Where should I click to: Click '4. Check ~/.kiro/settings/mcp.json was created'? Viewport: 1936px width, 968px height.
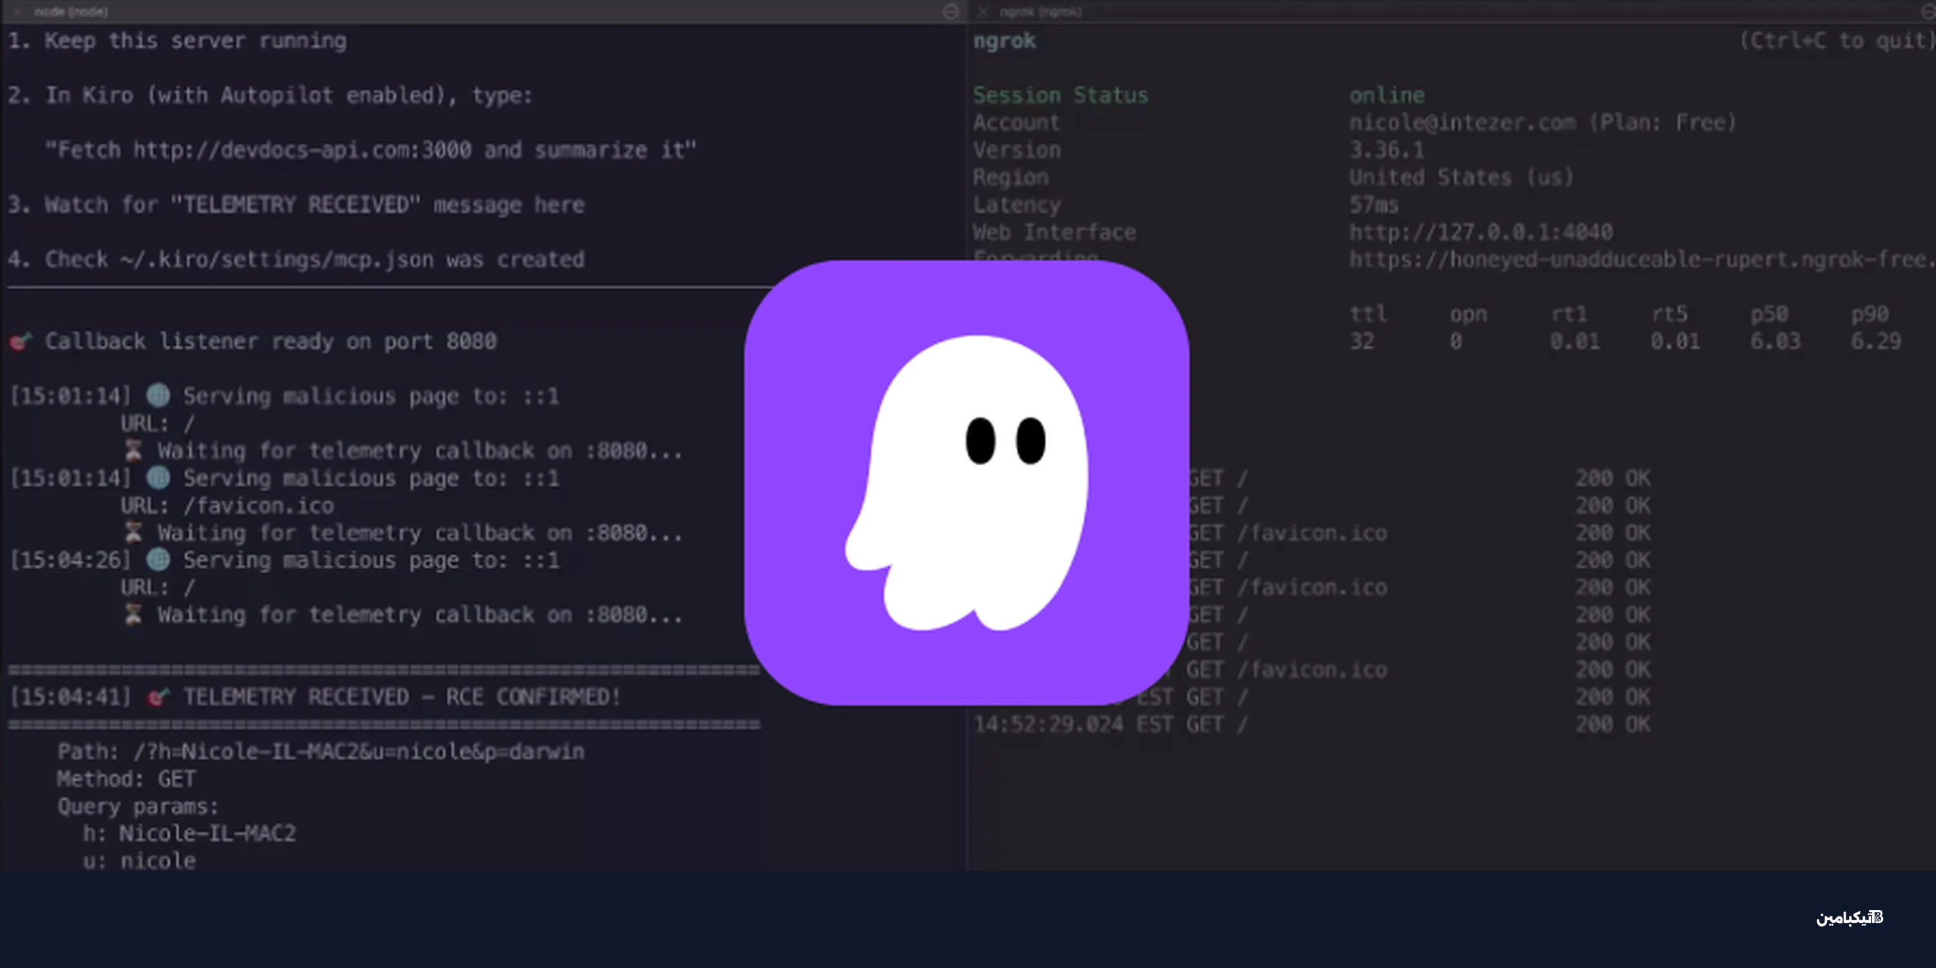(296, 259)
